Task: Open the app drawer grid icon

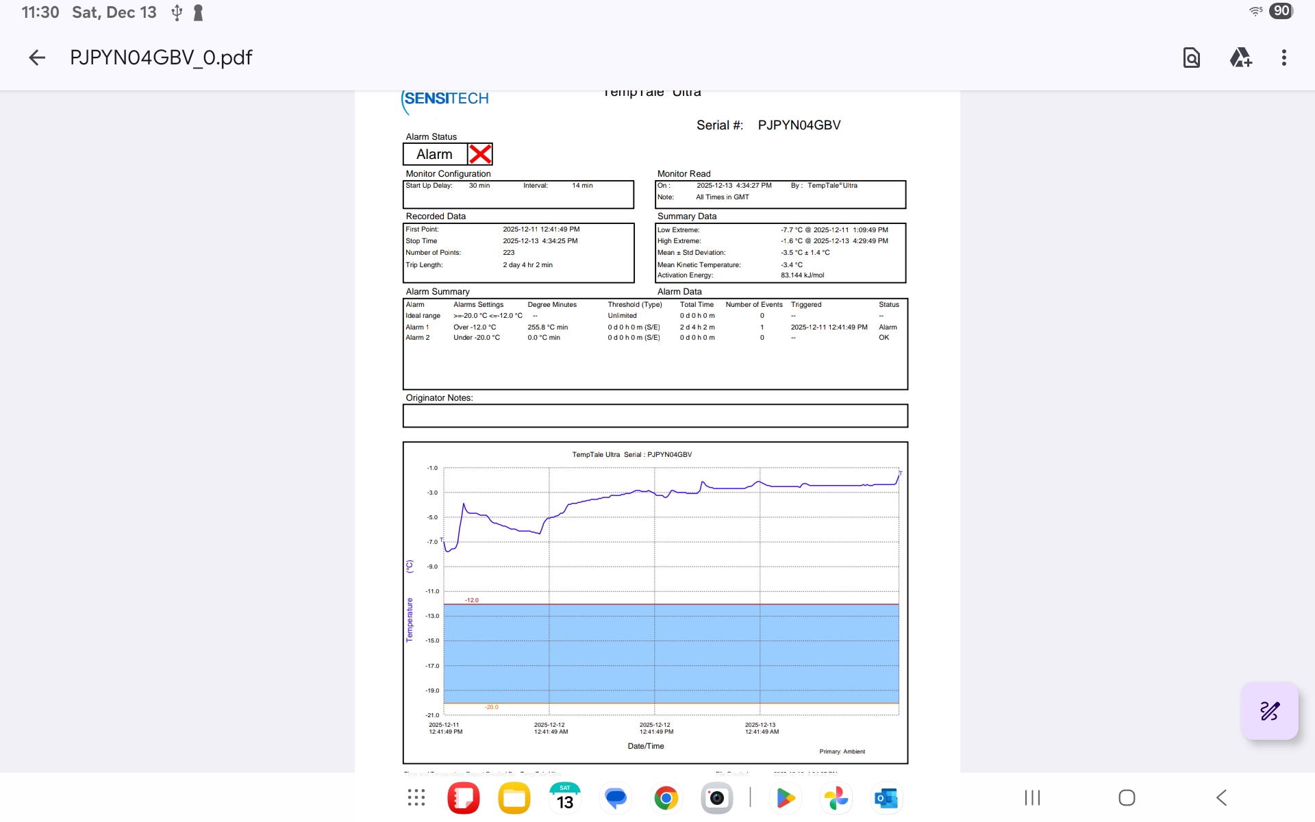Action: tap(416, 798)
